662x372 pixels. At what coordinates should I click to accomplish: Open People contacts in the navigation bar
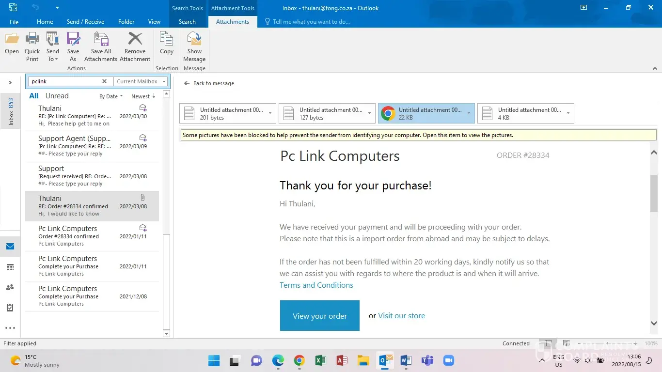tap(10, 287)
